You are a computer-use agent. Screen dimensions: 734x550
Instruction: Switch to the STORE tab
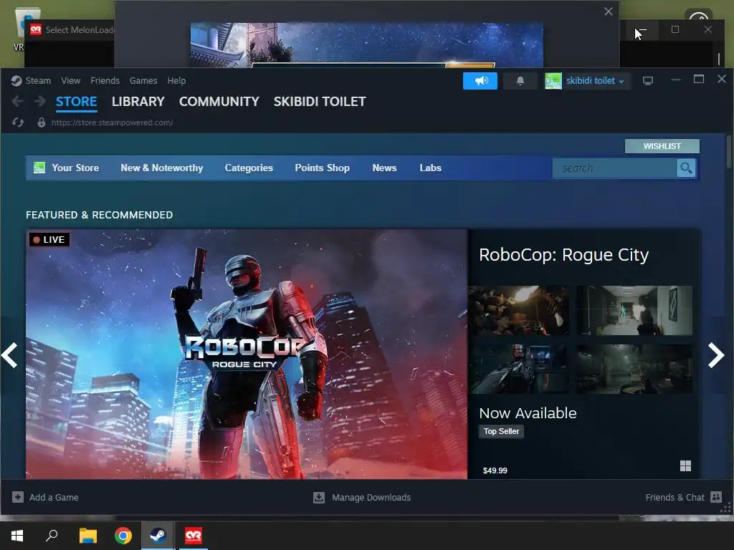76,102
